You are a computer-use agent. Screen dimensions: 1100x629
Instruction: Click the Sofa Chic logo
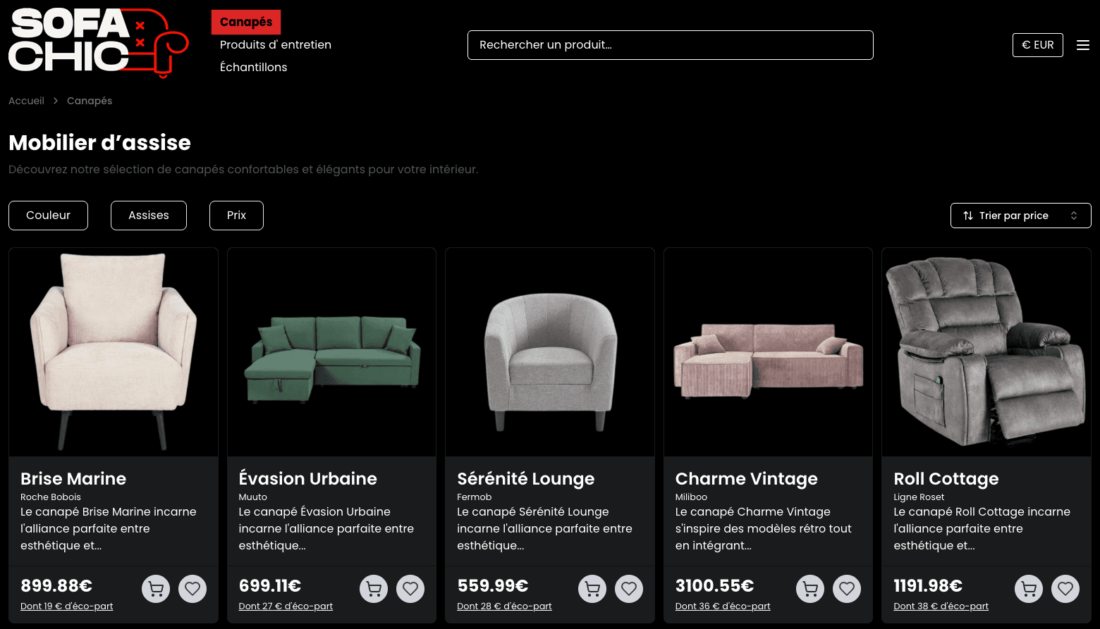click(98, 42)
